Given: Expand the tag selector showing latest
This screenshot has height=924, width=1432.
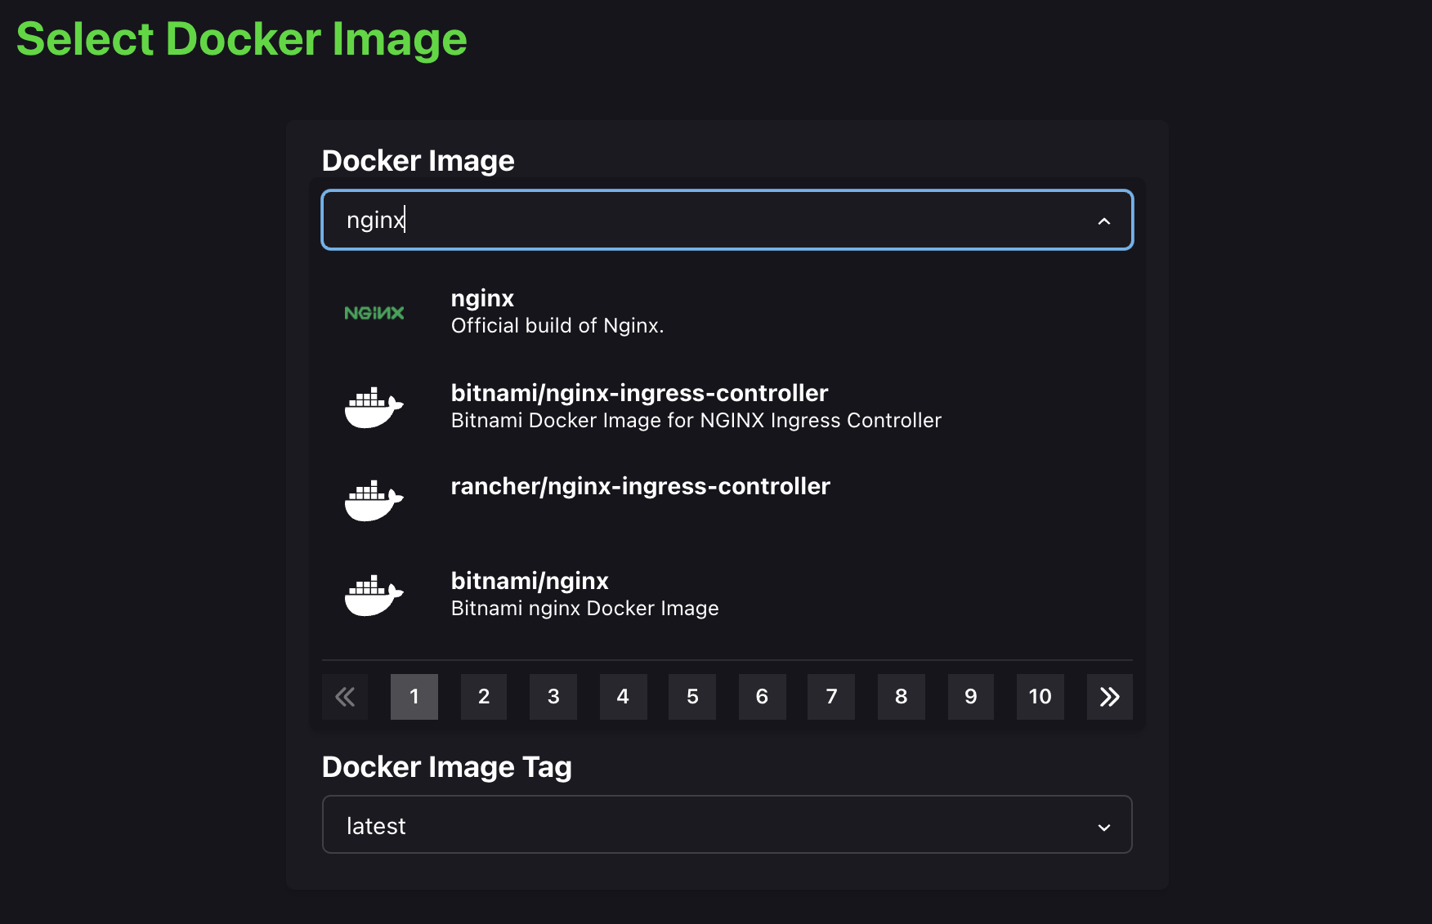Looking at the screenshot, I should [726, 825].
